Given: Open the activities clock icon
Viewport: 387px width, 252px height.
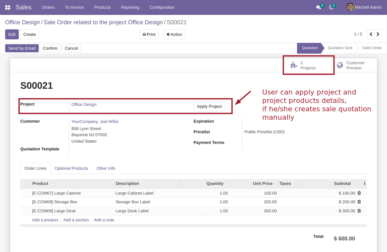Looking at the screenshot, I should [331, 7].
